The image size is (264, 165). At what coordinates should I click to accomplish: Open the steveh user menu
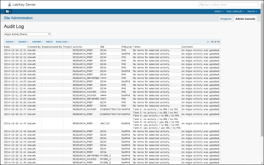[252, 12]
